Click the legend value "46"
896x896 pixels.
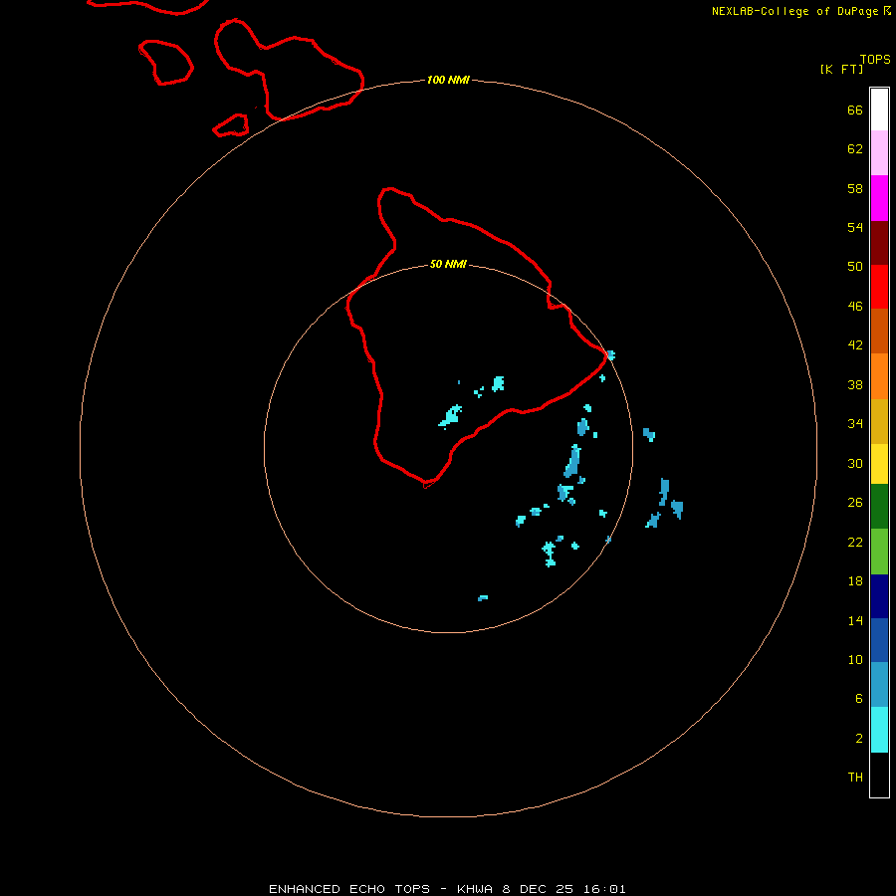(855, 306)
